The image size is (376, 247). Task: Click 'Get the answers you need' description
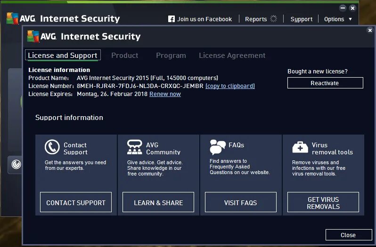[75, 165]
